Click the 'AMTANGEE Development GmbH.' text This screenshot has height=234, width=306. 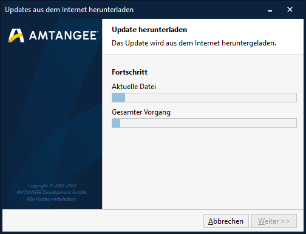[52, 192]
